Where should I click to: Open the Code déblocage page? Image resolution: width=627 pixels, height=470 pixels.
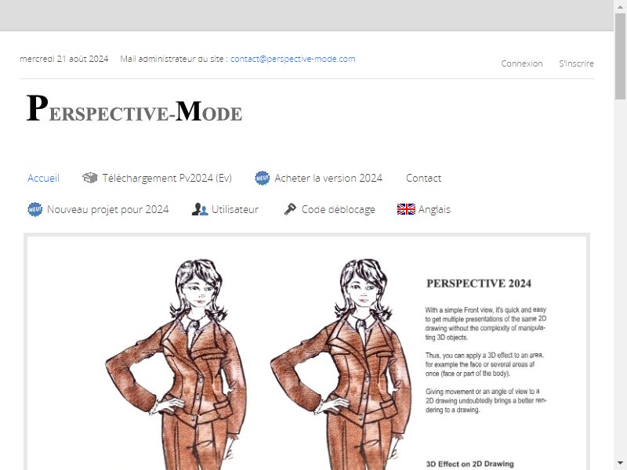coord(339,209)
